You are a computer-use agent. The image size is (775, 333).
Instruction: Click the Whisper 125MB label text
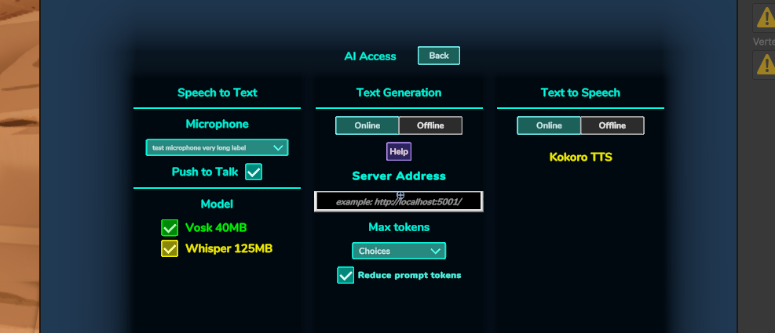(228, 248)
